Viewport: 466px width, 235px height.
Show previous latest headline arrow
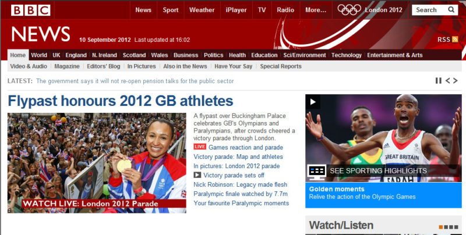[x=447, y=80]
